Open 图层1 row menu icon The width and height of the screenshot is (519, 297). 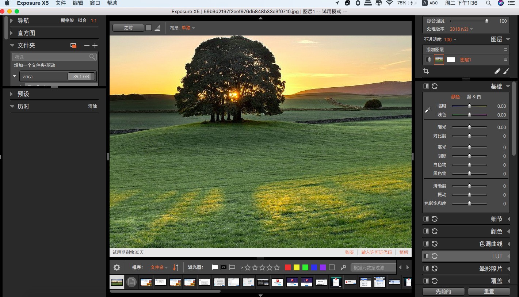(506, 60)
